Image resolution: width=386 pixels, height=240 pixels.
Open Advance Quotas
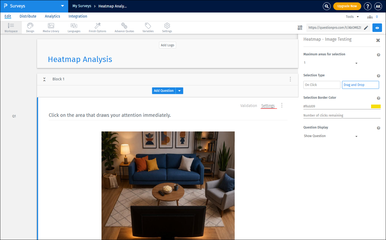[124, 27]
